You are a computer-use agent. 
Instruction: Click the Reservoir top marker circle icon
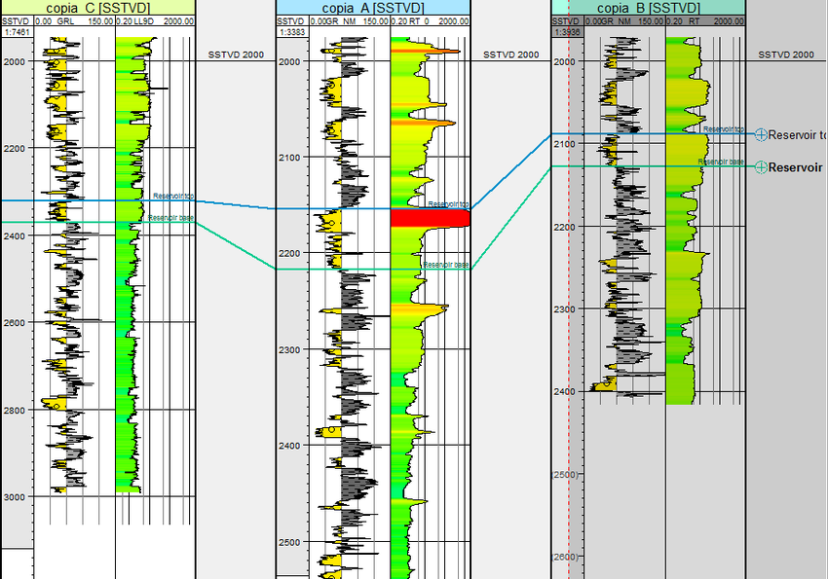click(761, 134)
